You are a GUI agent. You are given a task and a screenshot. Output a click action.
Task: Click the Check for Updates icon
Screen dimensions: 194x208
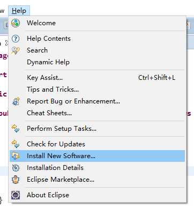click(16, 144)
